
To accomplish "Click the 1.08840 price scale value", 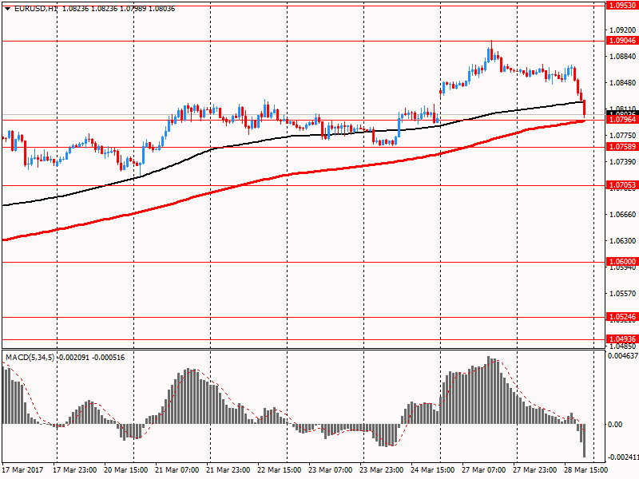I will point(622,56).
